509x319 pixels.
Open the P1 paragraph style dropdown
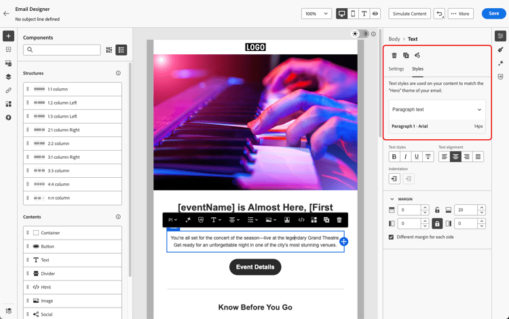pos(172,220)
